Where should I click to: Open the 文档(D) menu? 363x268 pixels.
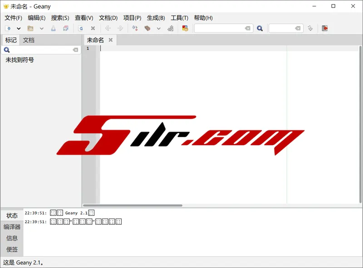click(x=108, y=18)
